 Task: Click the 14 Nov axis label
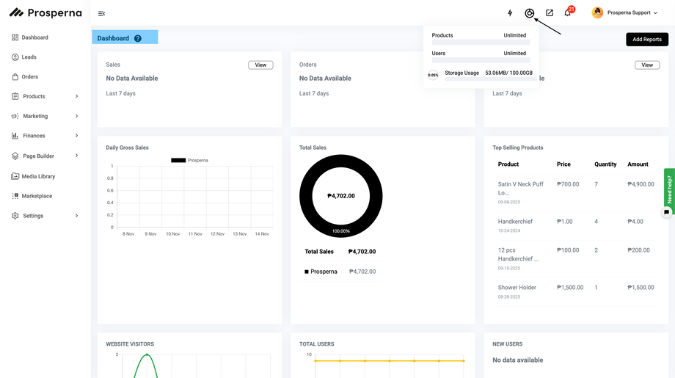click(262, 234)
